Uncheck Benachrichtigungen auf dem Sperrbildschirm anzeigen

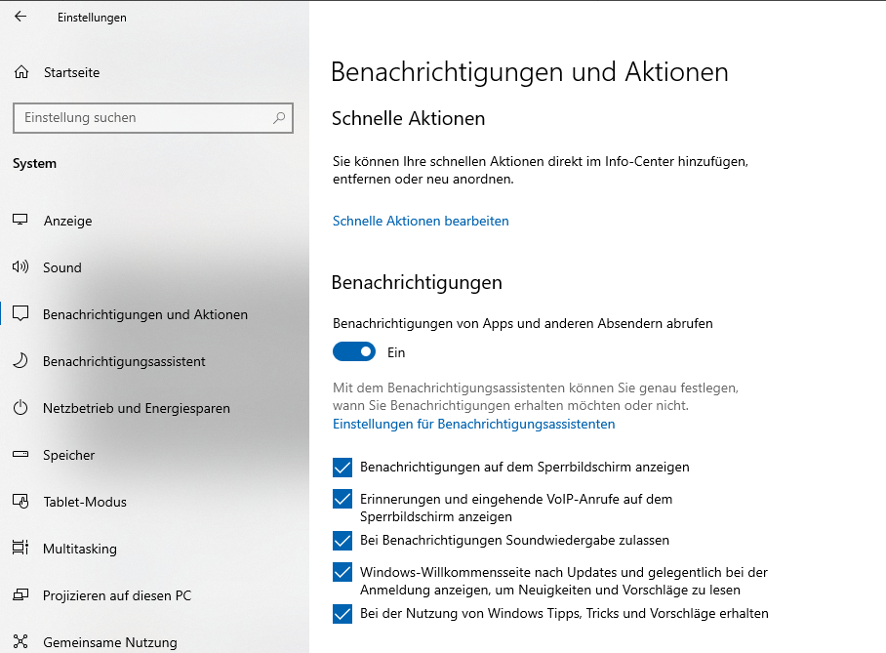(342, 468)
